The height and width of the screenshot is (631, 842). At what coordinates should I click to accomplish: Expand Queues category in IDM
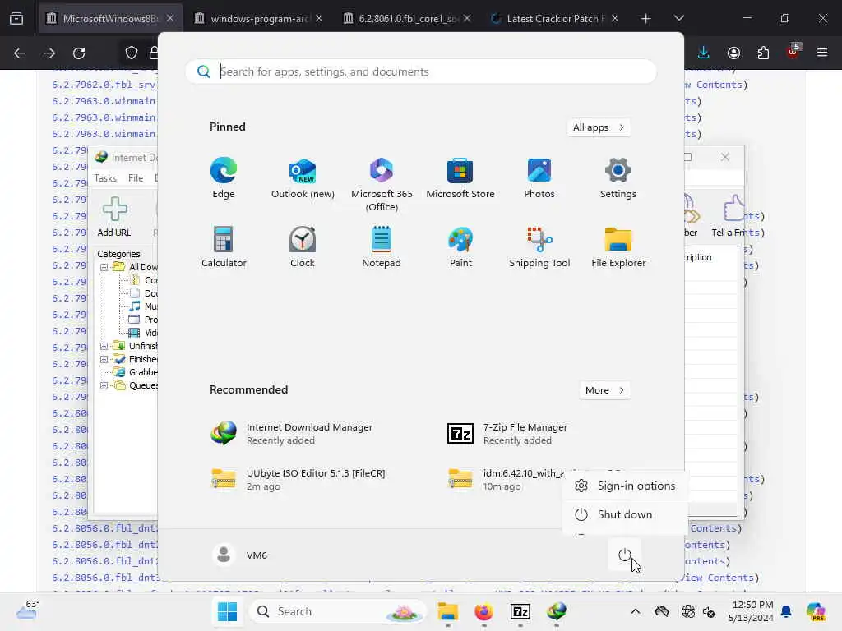(104, 385)
